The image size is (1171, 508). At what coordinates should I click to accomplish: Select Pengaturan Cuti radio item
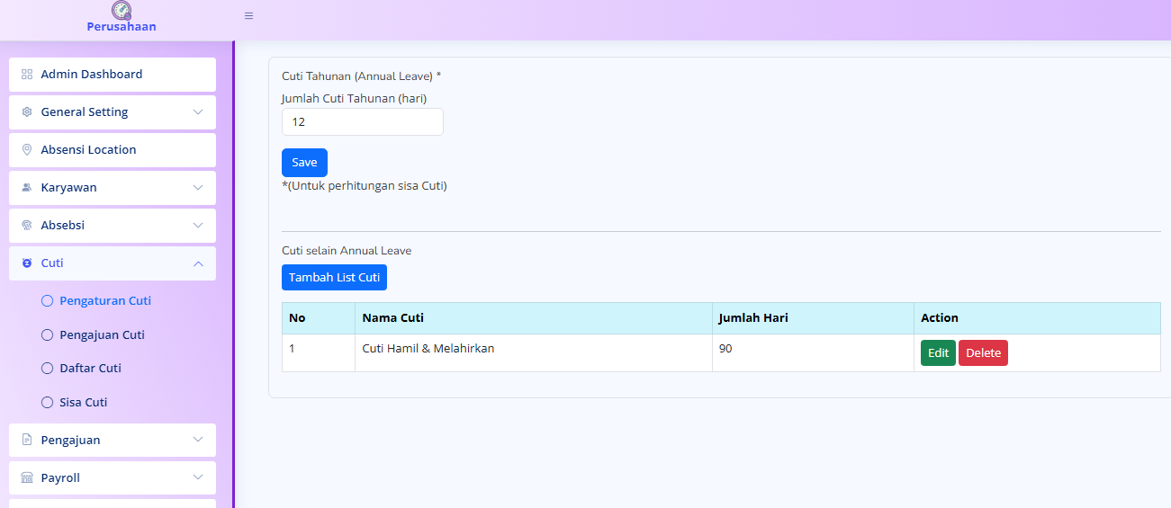[x=48, y=301]
